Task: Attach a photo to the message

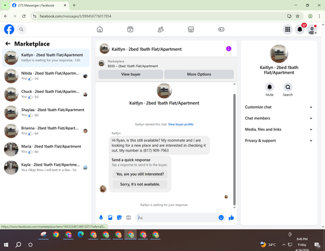Action: coord(110,218)
